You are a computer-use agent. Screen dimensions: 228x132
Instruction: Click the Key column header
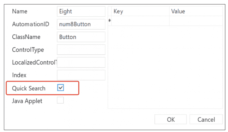pyautogui.click(x=140, y=11)
